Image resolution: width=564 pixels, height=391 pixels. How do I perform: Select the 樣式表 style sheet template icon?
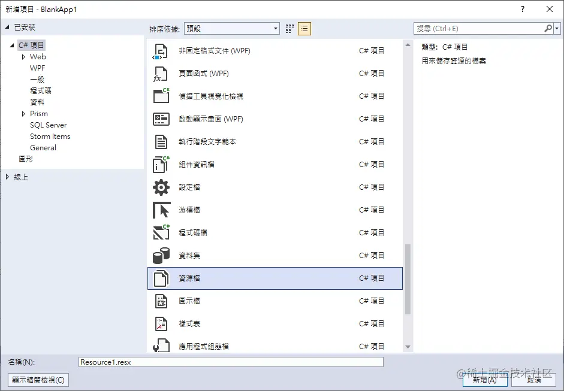161,323
